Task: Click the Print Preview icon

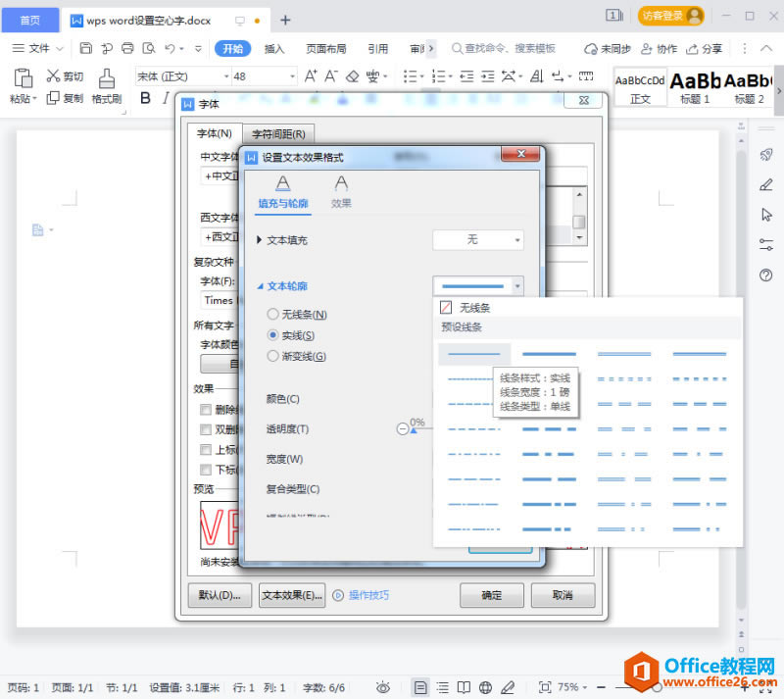Action: tap(149, 48)
